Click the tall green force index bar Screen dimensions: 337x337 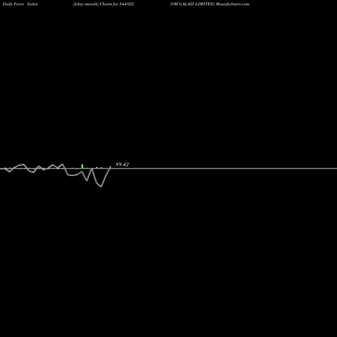[82, 166]
